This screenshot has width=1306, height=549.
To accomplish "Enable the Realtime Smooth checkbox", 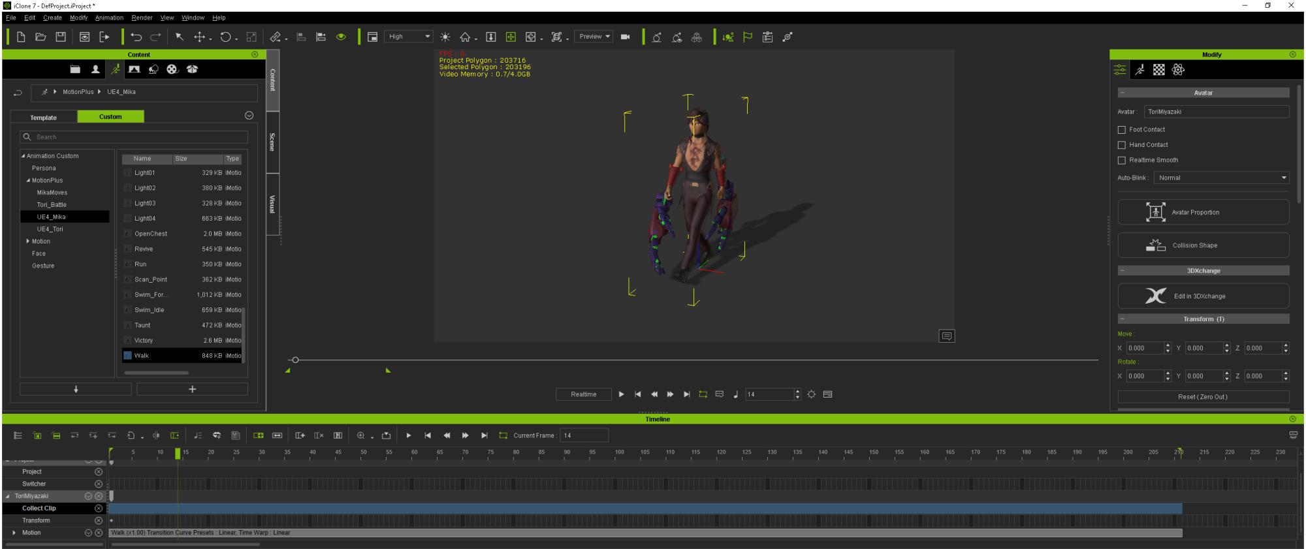I will [x=1122, y=161].
